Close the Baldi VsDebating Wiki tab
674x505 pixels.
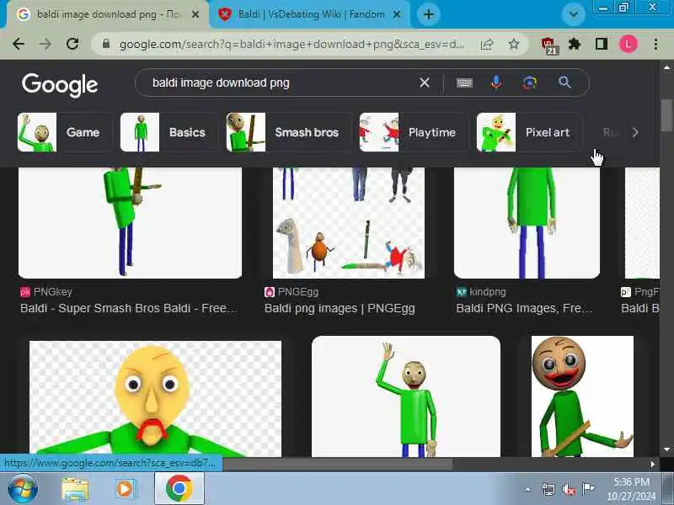[x=397, y=14]
